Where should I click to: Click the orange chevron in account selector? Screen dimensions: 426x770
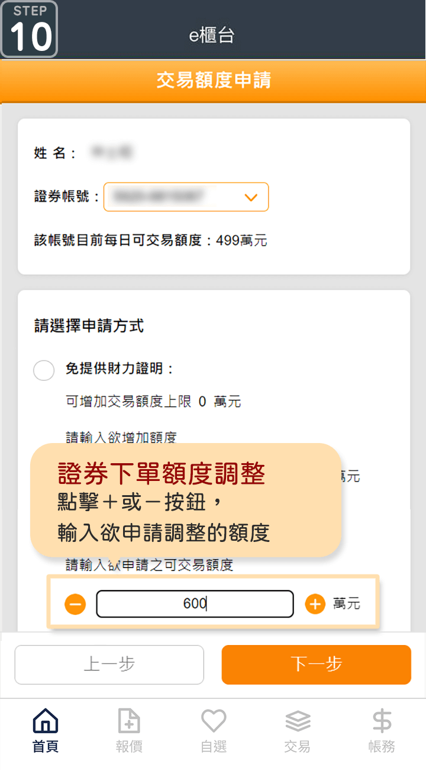click(x=251, y=197)
